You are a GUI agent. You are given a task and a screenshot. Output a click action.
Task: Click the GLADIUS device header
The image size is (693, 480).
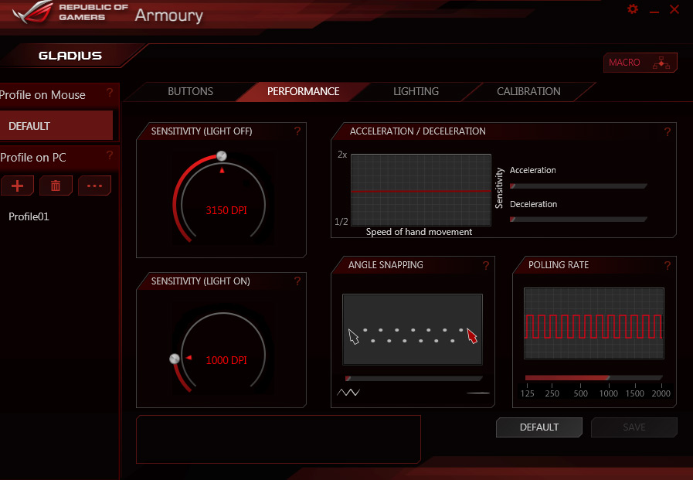pyautogui.click(x=70, y=56)
